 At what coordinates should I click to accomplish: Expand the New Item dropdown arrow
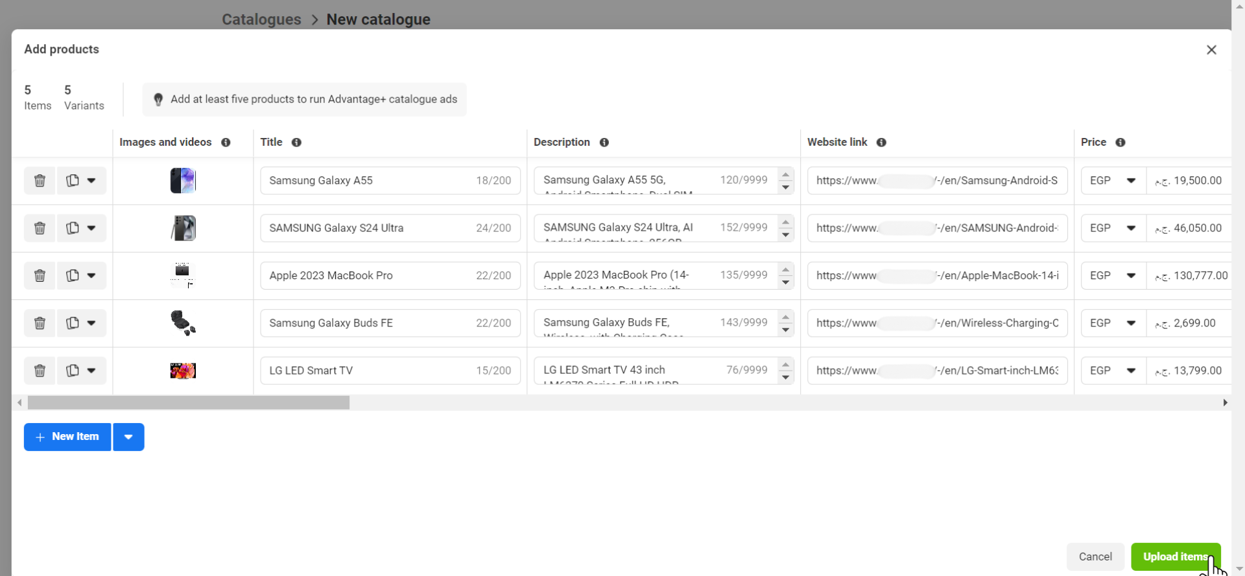tap(128, 437)
